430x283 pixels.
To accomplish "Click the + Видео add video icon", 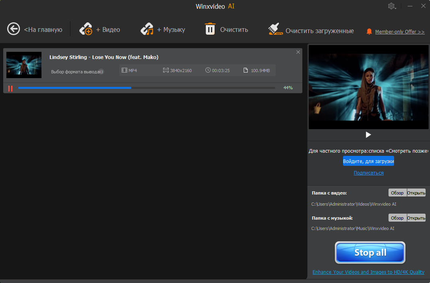I will click(x=86, y=29).
